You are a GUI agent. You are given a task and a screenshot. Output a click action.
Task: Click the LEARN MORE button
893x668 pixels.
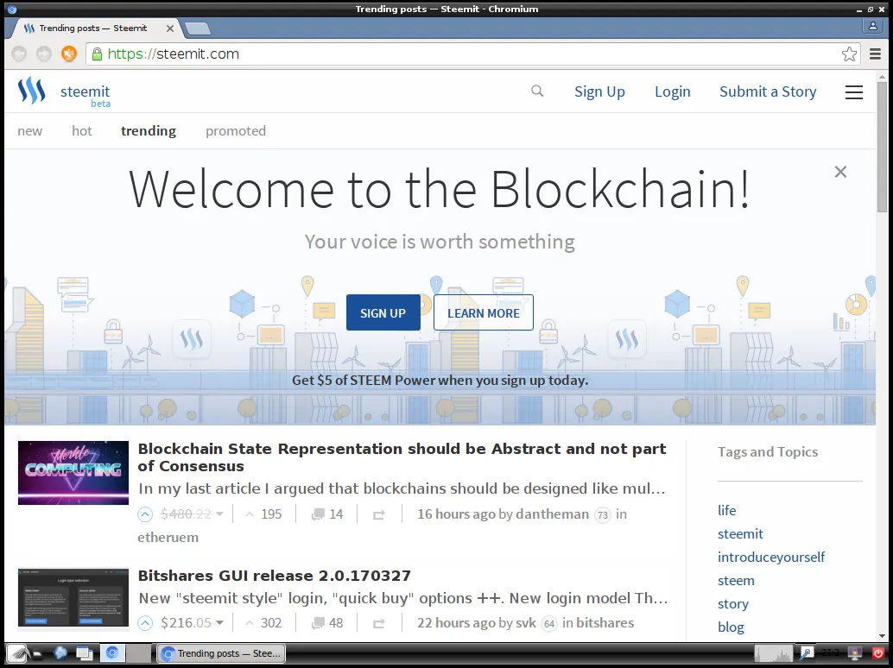[483, 312]
